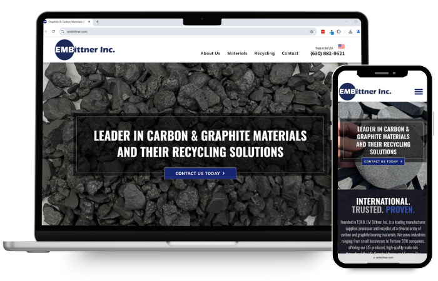This screenshot has height=281, width=438.
Task: Click the laptop hero headline text
Action: 200,144
